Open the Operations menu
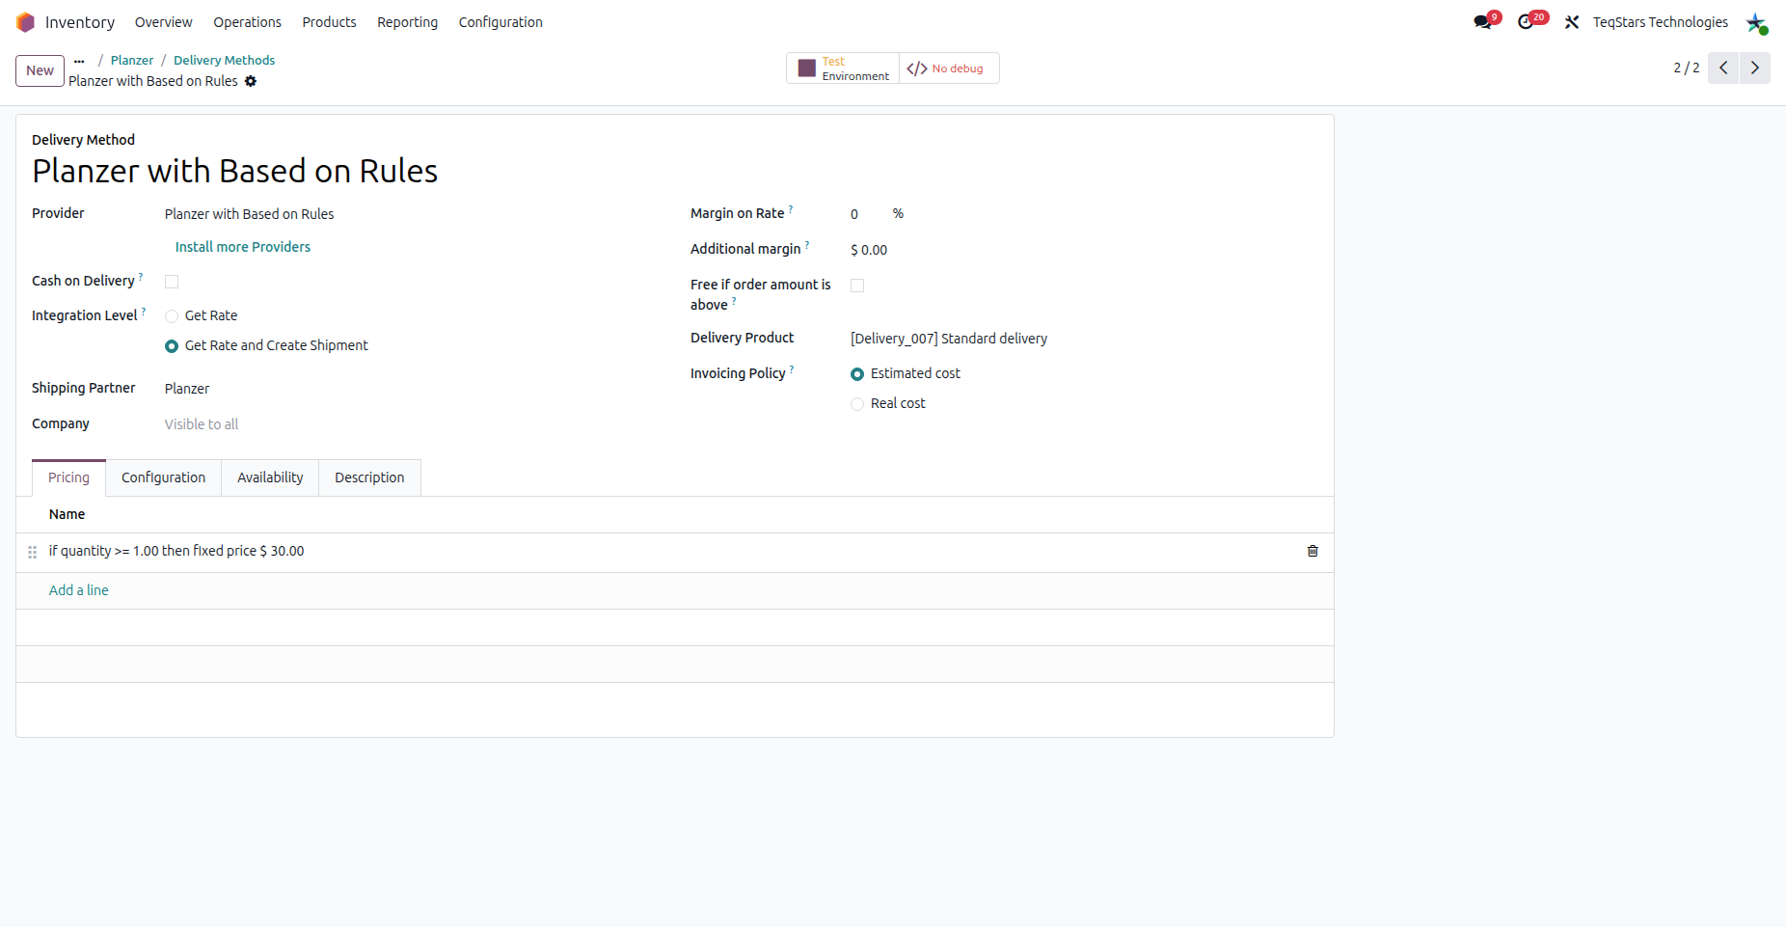 [x=247, y=22]
